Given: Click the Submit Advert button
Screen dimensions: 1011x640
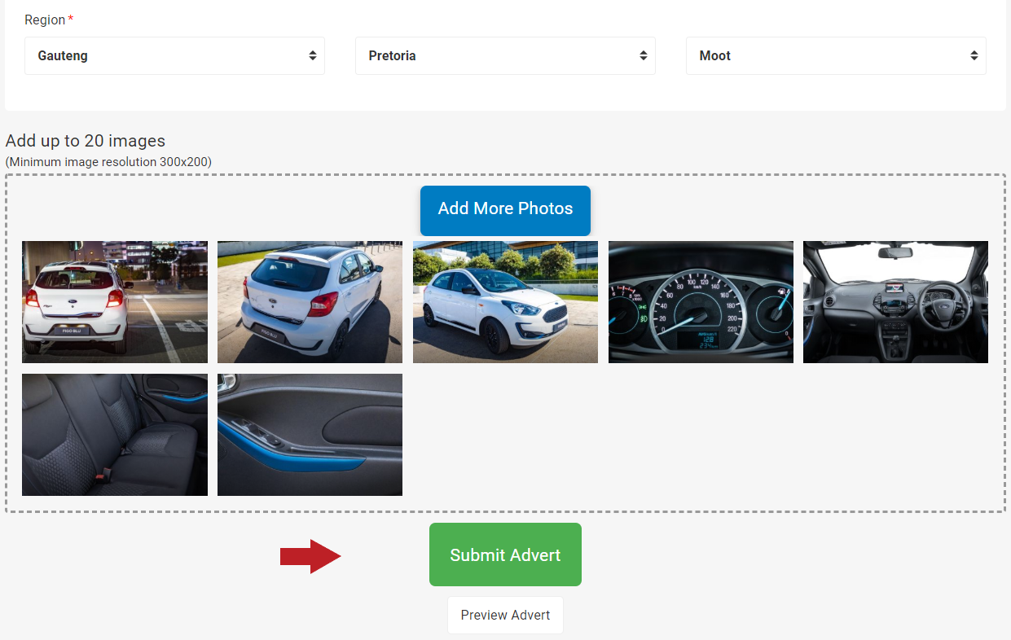Looking at the screenshot, I should 505,555.
